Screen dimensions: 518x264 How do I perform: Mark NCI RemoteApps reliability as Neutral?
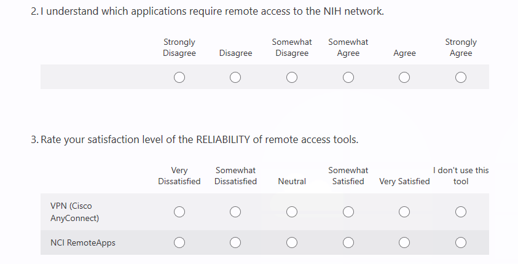[x=292, y=243]
